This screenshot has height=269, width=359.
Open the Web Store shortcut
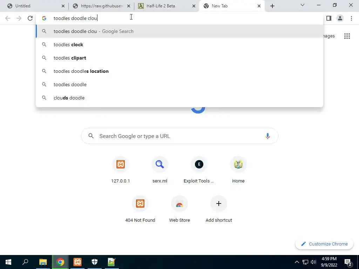[179, 209]
